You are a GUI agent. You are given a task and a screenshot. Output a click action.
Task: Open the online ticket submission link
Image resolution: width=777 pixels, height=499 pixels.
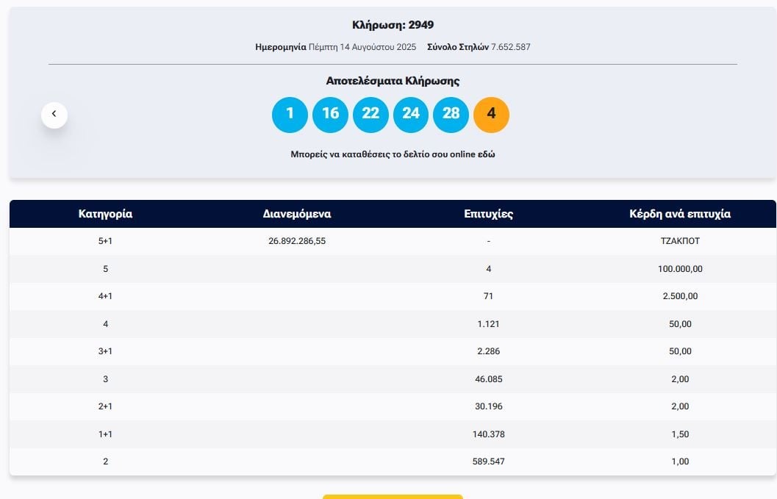(x=393, y=154)
